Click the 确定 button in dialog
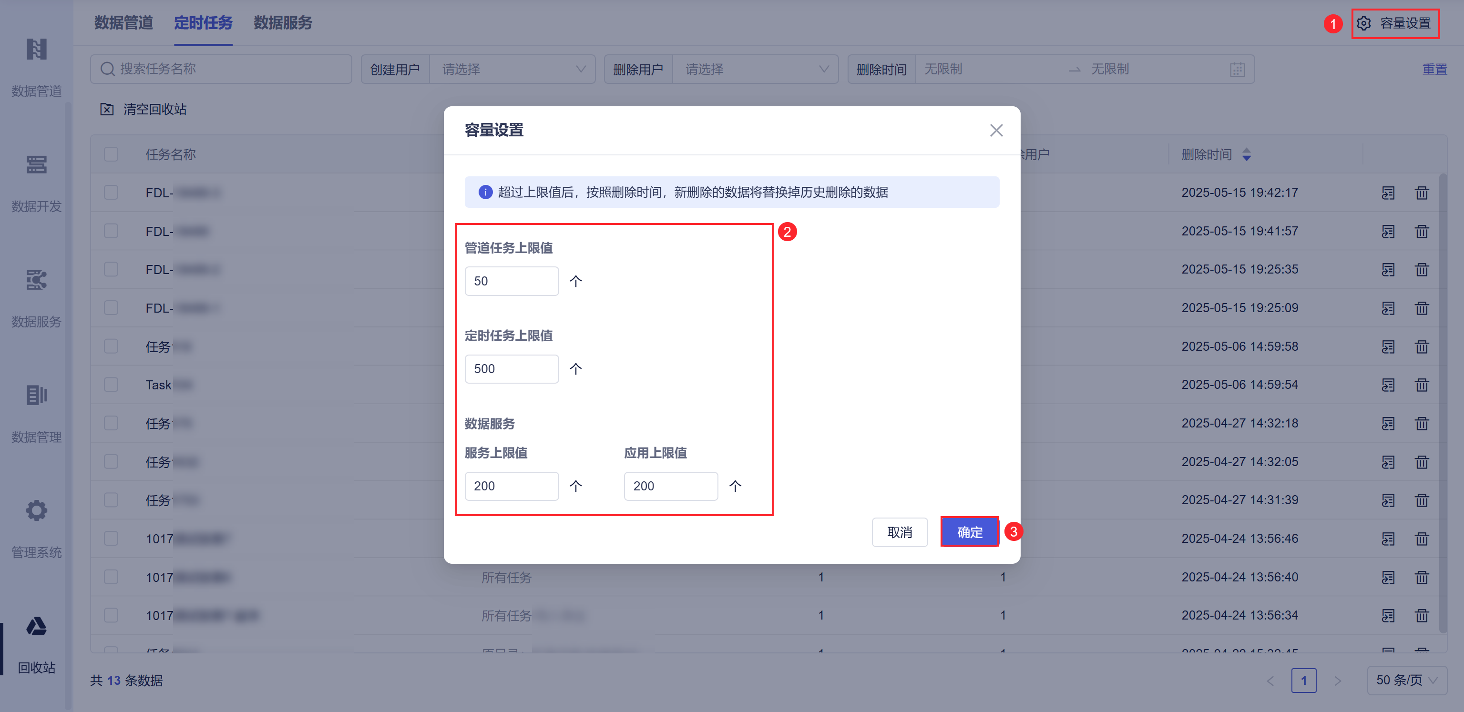Screen dimensions: 1464x712 click(969, 532)
